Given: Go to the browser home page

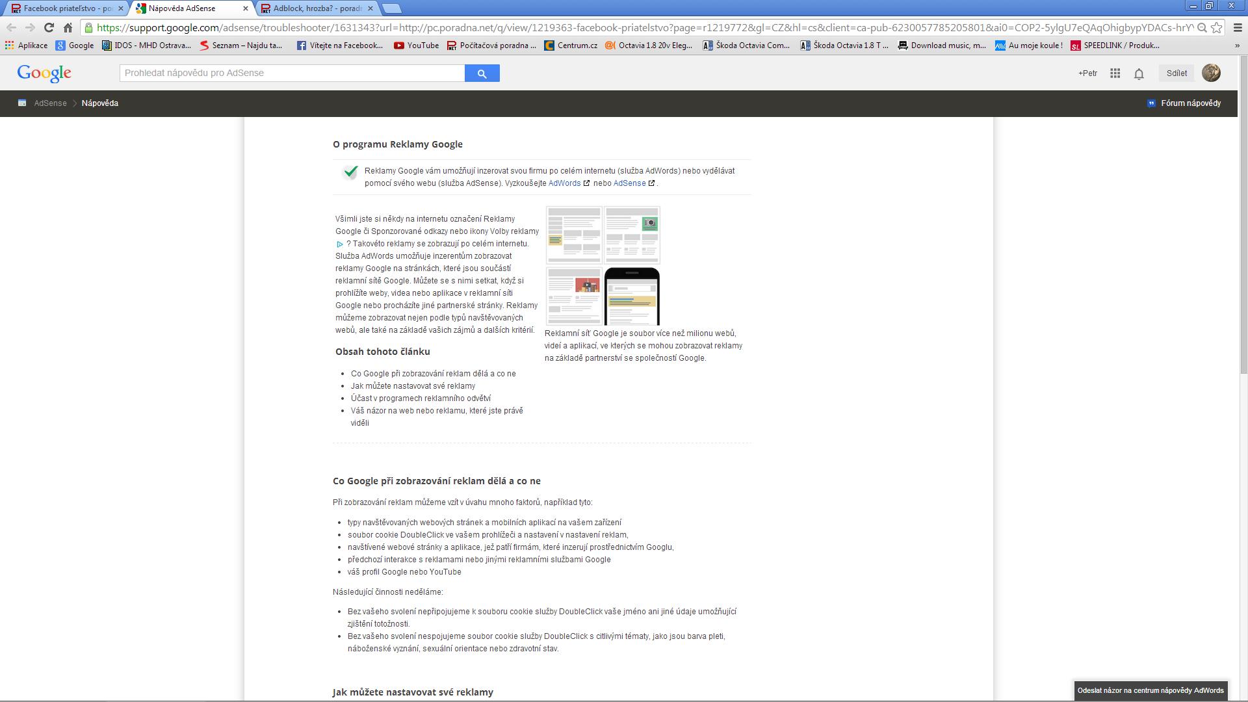Looking at the screenshot, I should [x=68, y=27].
